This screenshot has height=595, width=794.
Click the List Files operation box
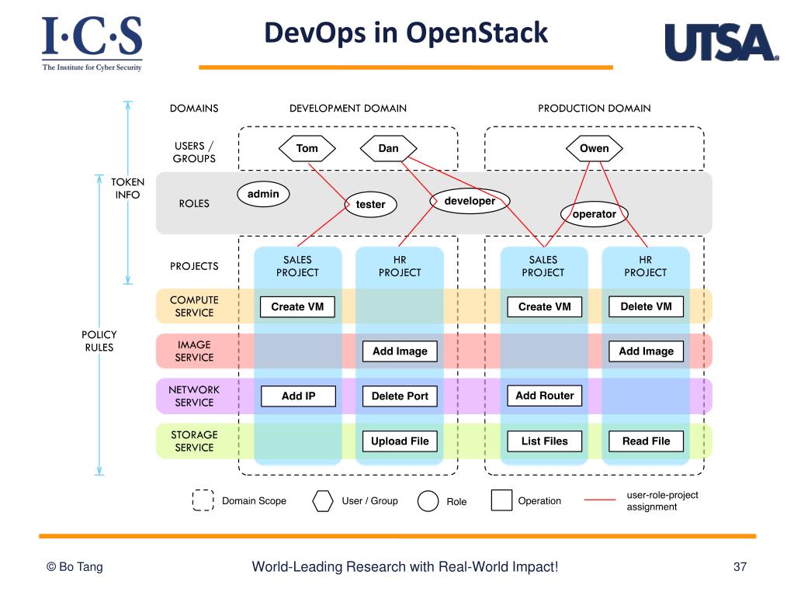(544, 441)
